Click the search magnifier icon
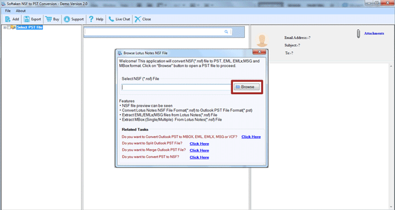Viewport: 395px width, 210px height. coord(226,32)
